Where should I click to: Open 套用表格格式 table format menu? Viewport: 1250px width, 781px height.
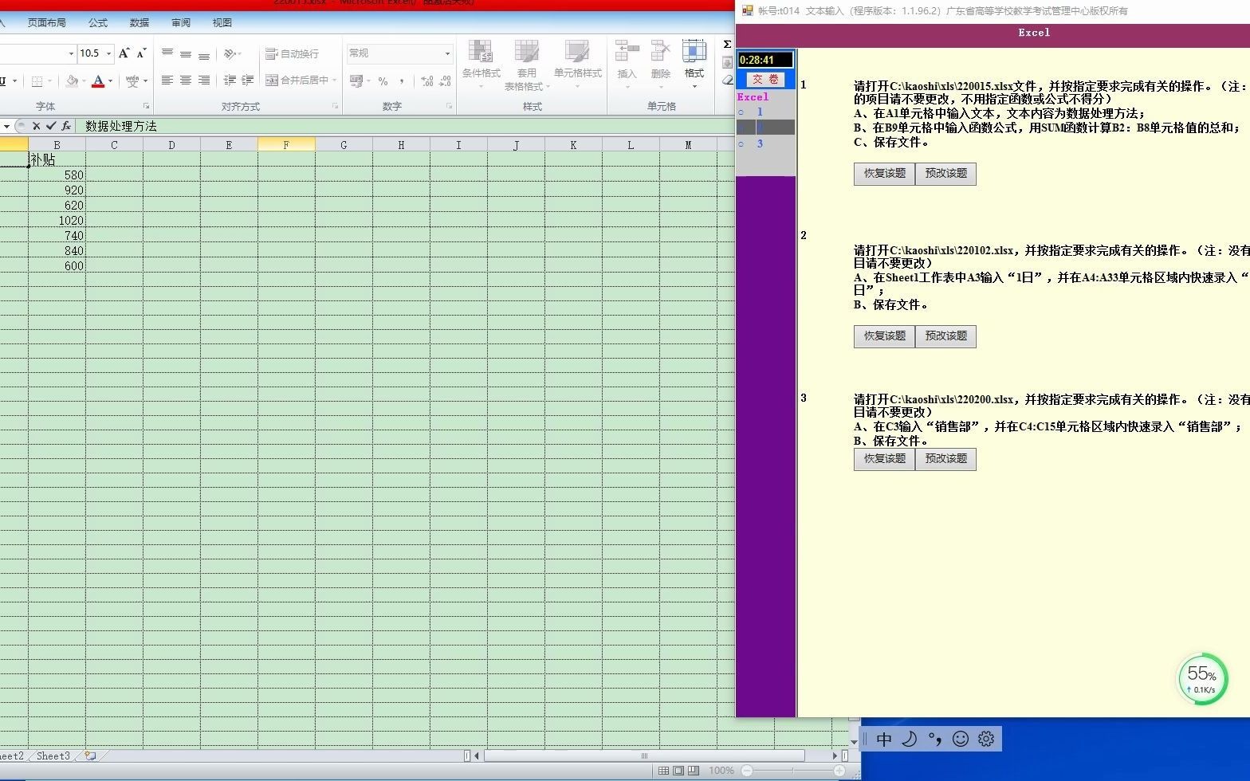coord(526,65)
